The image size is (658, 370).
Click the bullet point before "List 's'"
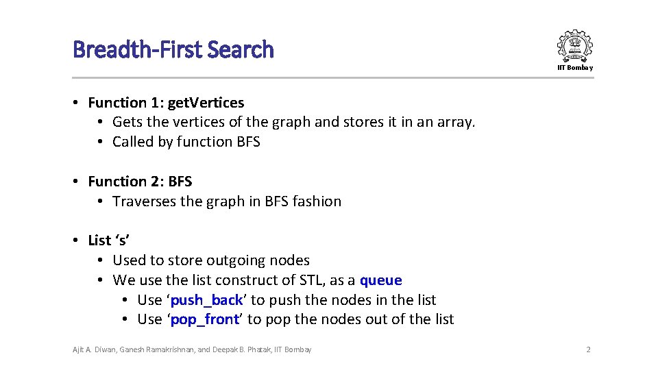tap(77, 241)
